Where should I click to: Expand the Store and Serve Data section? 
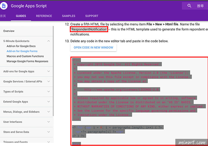point(48,132)
